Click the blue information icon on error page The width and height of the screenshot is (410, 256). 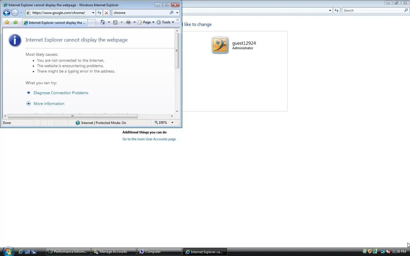pyautogui.click(x=15, y=40)
